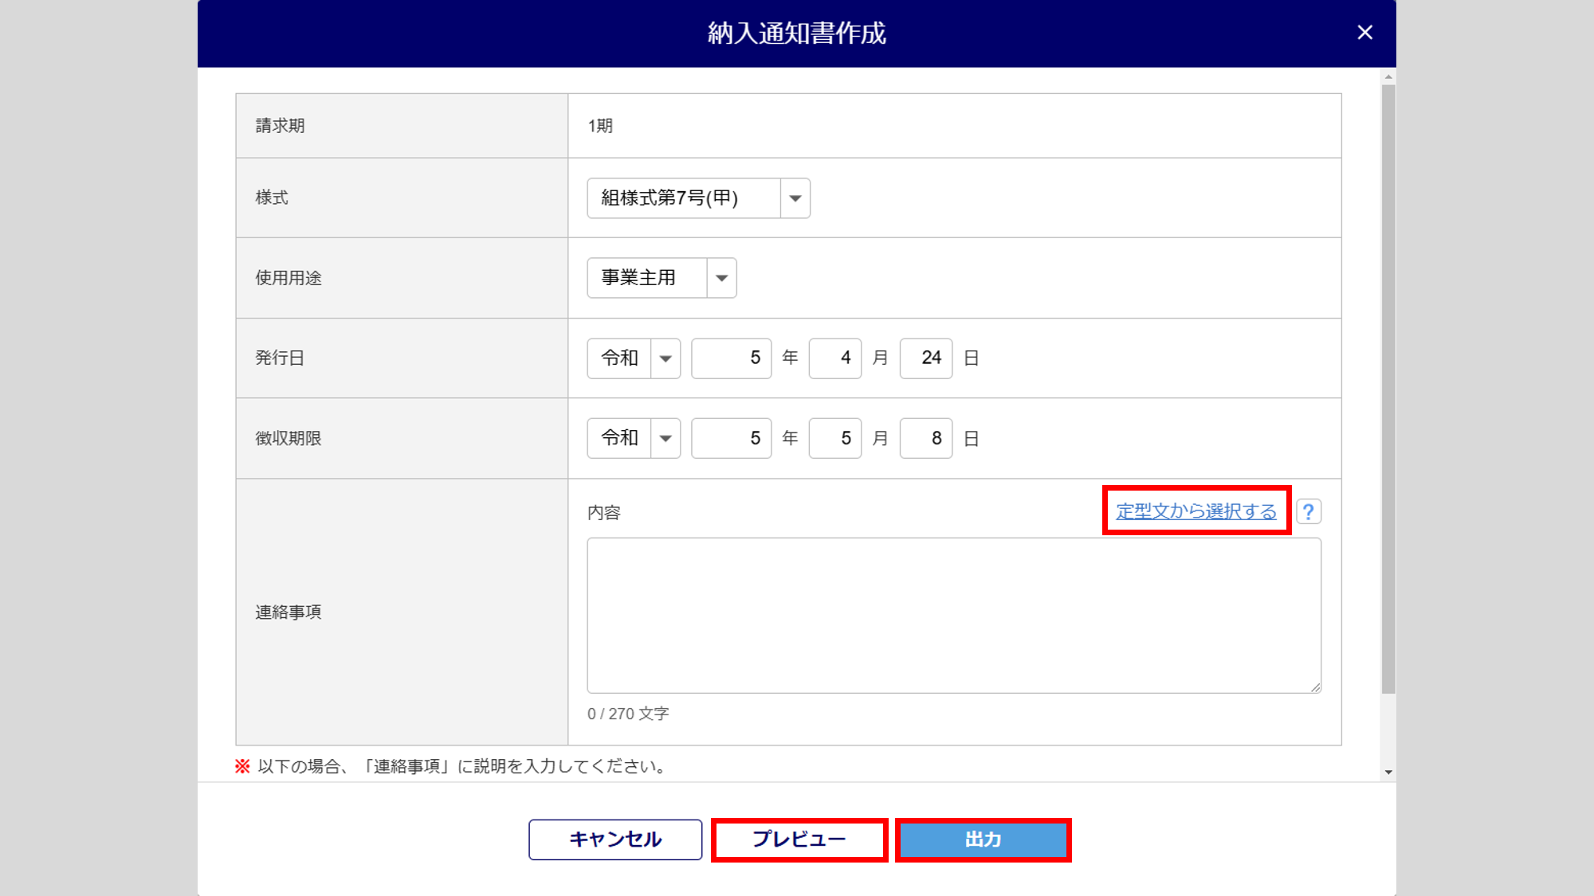Image resolution: width=1594 pixels, height=896 pixels.
Task: Click the 発行日 day field
Action: point(925,358)
